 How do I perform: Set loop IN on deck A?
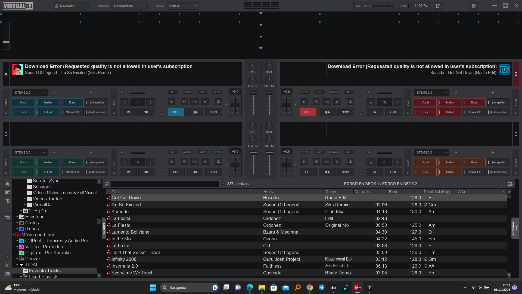tap(128, 112)
